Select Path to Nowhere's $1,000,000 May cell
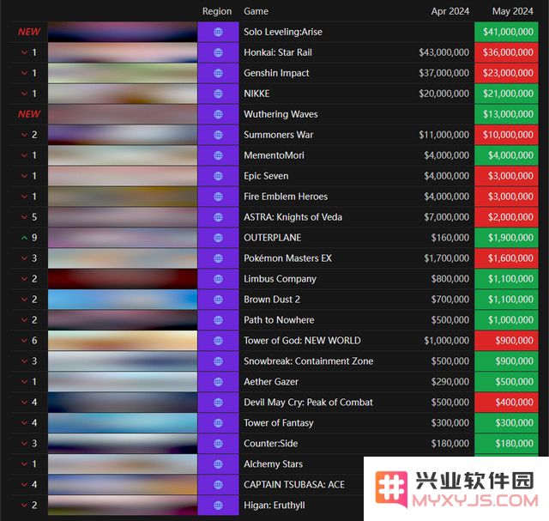 pos(506,320)
